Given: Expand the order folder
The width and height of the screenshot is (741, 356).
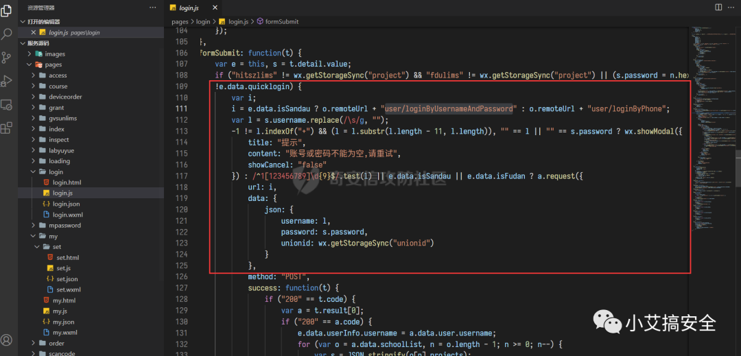Looking at the screenshot, I should [x=56, y=343].
